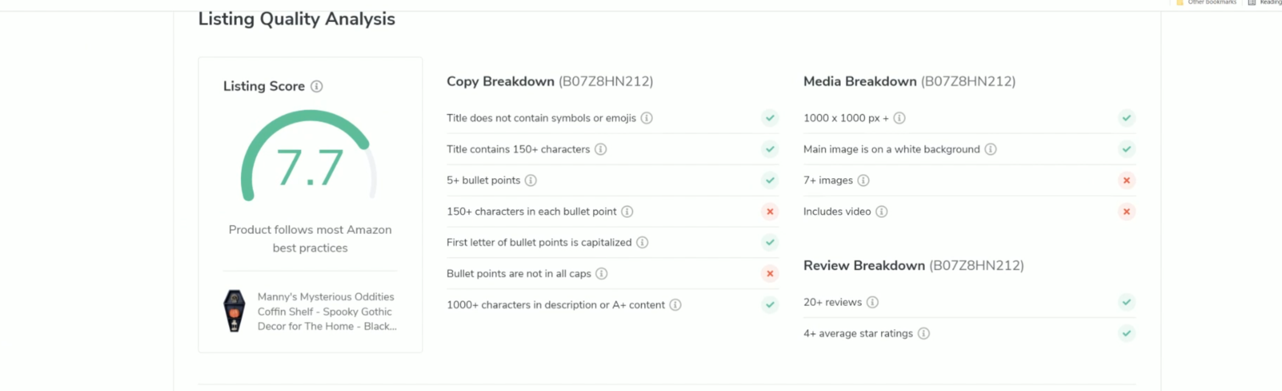Image resolution: width=1282 pixels, height=391 pixels.
Task: Click green check for 20+ reviews
Action: (1126, 302)
